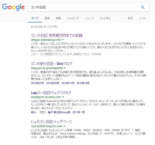
Task: Click the blue search magnifier icon
Action: coord(143,7)
